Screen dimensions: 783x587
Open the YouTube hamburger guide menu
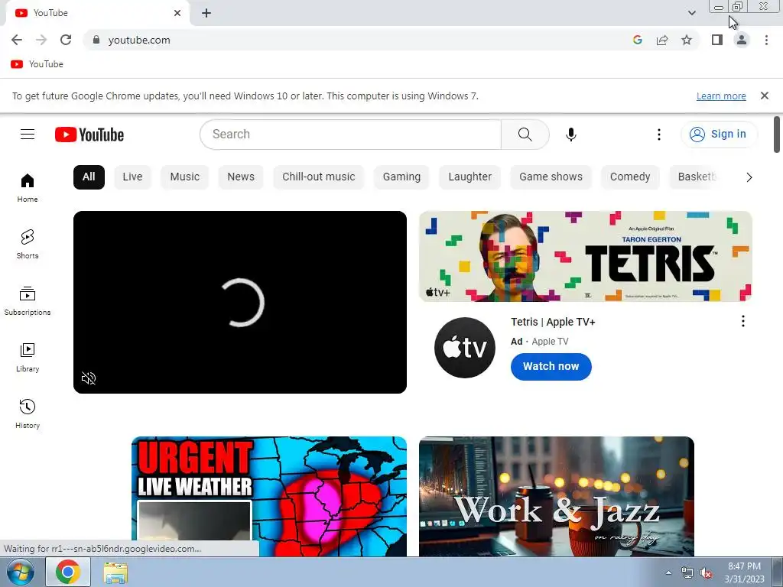(28, 135)
